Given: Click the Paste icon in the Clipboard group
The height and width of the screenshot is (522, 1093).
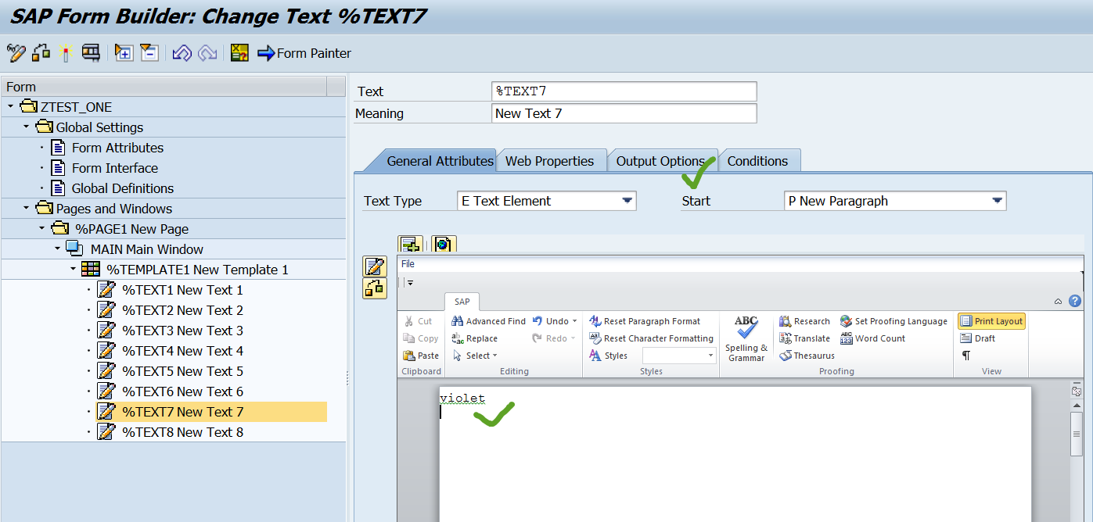Looking at the screenshot, I should coord(421,355).
